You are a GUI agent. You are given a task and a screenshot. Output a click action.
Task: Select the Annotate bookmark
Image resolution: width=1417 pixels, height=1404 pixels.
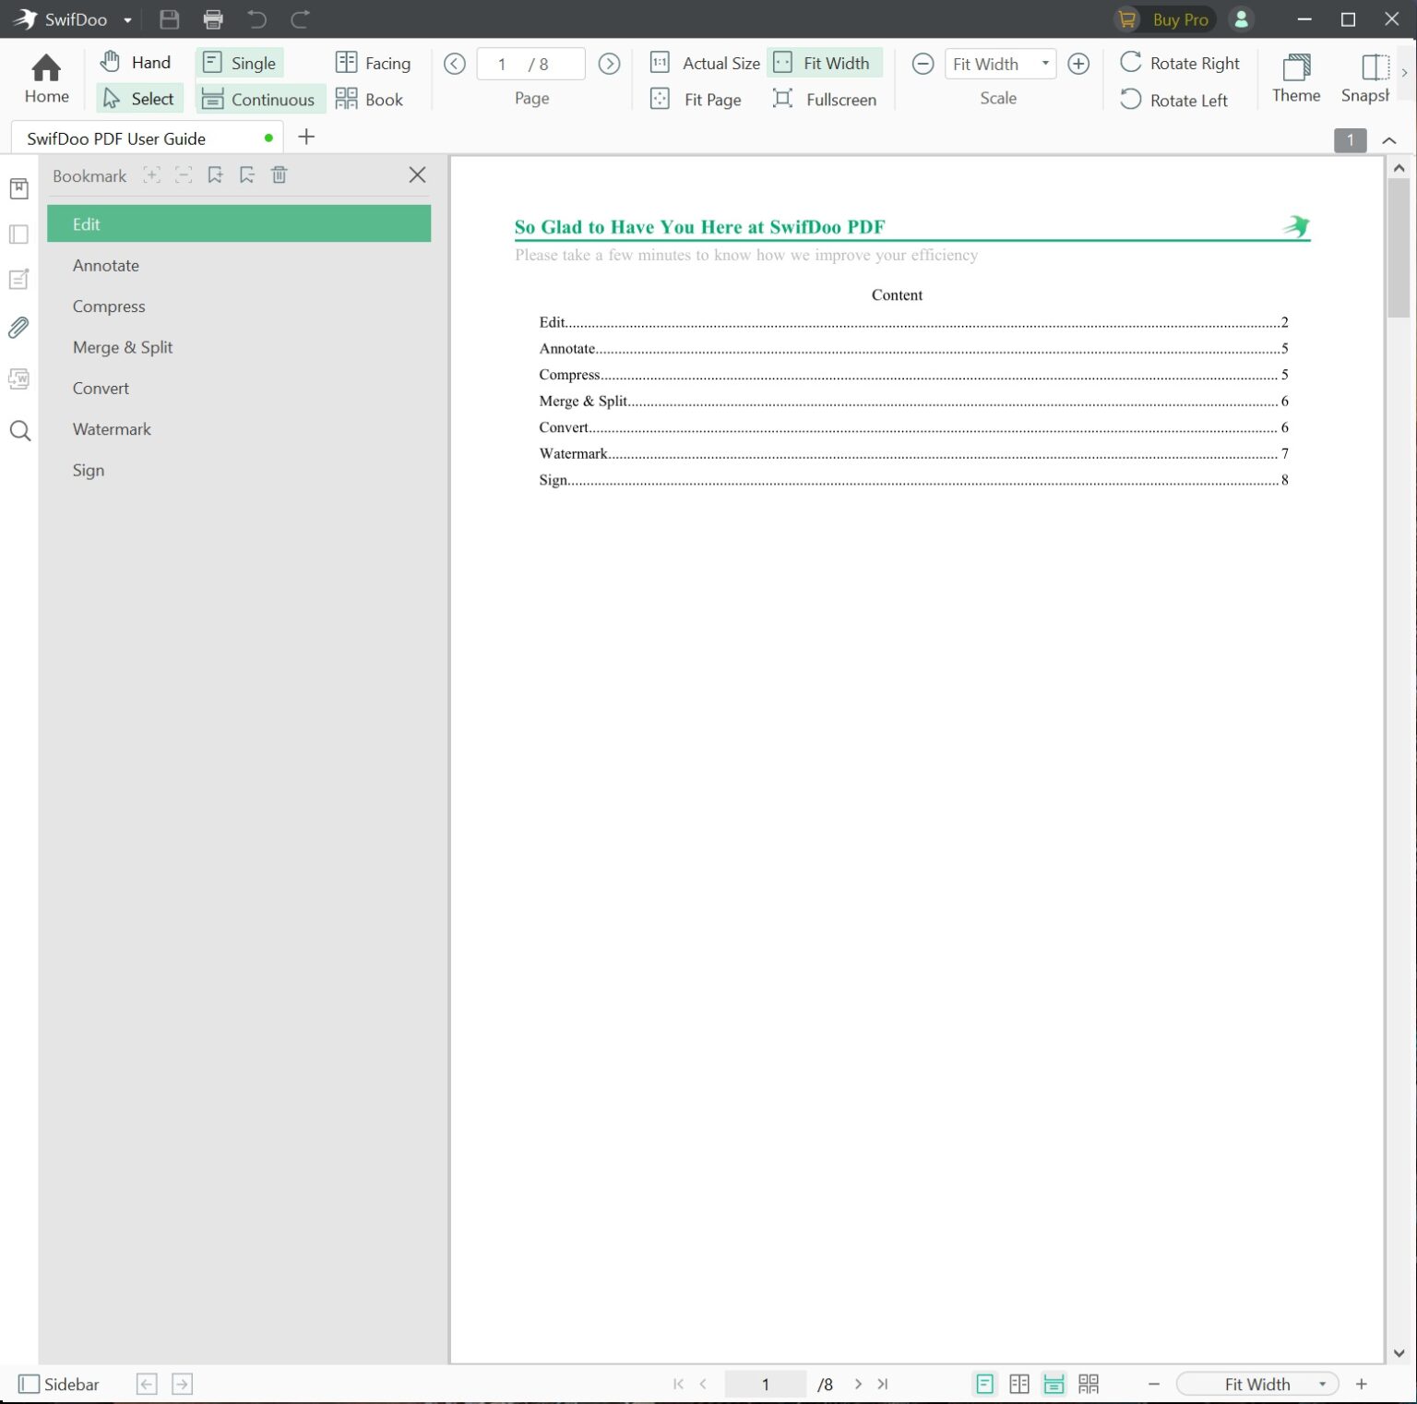239,265
